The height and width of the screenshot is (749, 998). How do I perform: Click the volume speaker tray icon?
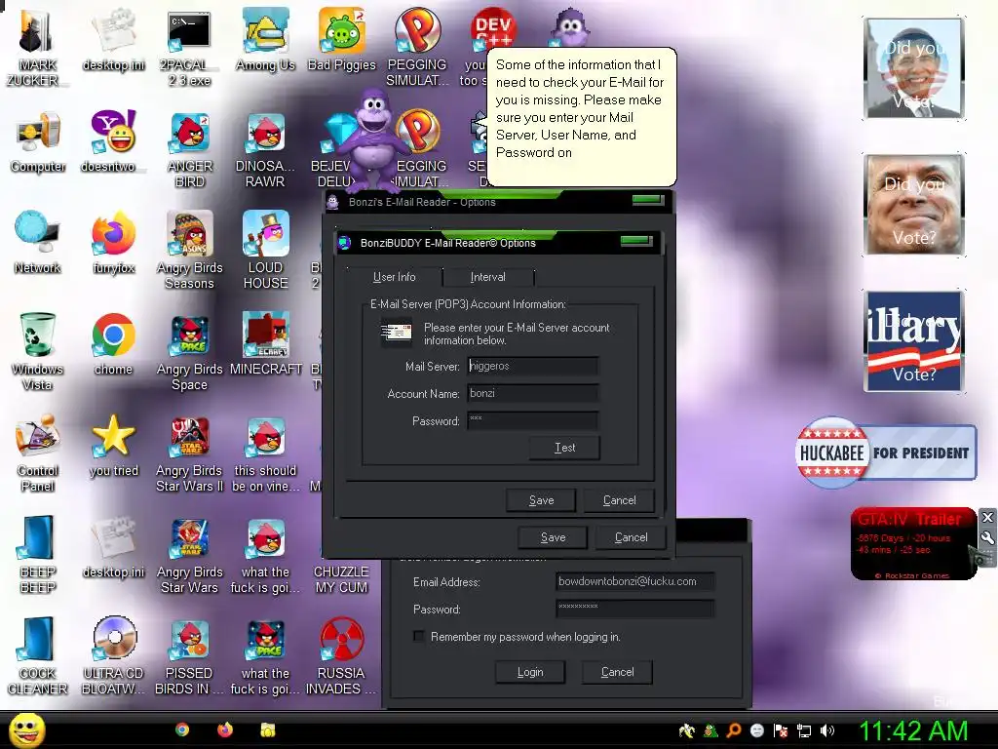(826, 730)
